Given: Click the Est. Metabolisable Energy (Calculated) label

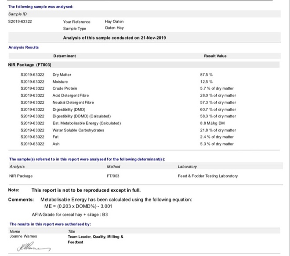Looking at the screenshot, I should 86,123.
